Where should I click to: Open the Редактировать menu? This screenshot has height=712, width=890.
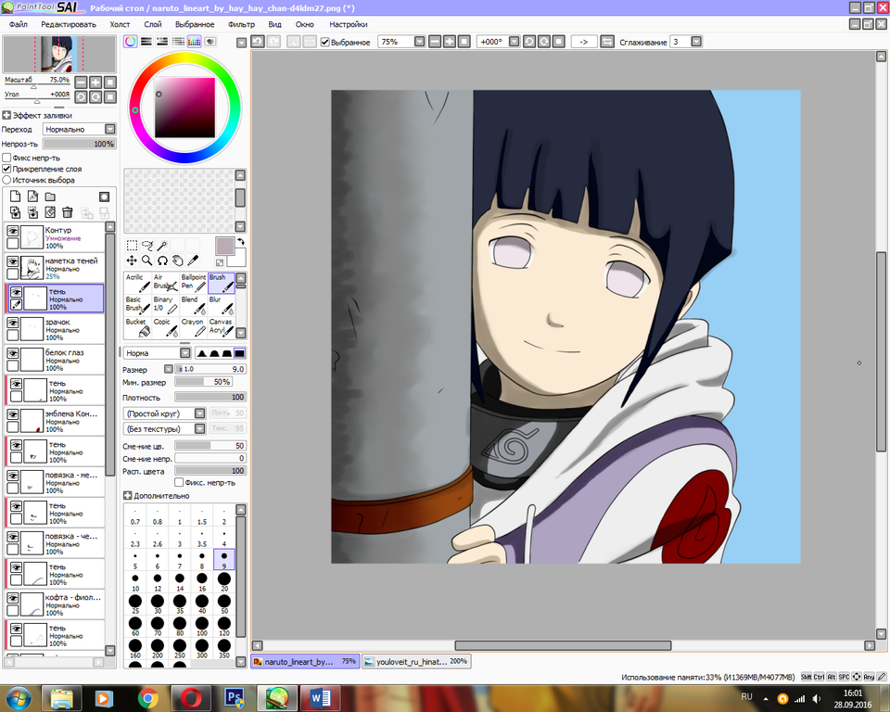point(68,24)
